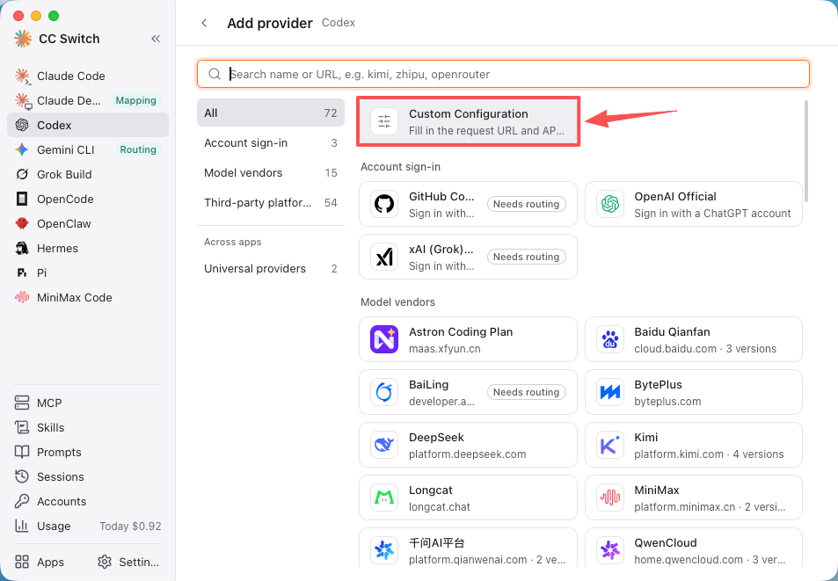Viewport: 838px width, 581px height.
Task: Collapse the sidebar with double chevron icon
Action: coord(156,39)
